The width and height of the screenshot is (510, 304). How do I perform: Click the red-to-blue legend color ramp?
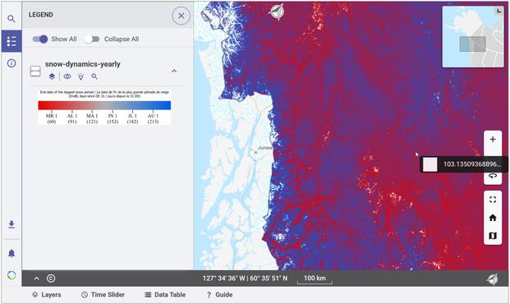tap(104, 105)
